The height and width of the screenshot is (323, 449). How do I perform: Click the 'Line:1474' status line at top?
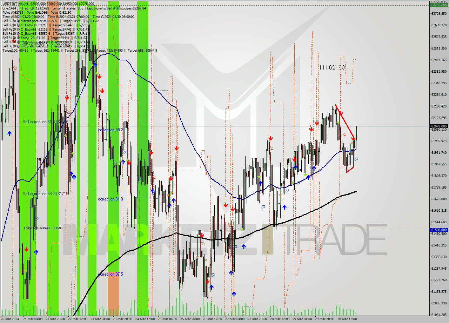(x=74, y=8)
